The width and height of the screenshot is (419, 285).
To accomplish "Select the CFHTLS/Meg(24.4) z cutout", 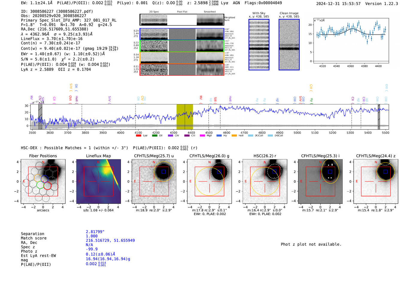I will pyautogui.click(x=376, y=182).
